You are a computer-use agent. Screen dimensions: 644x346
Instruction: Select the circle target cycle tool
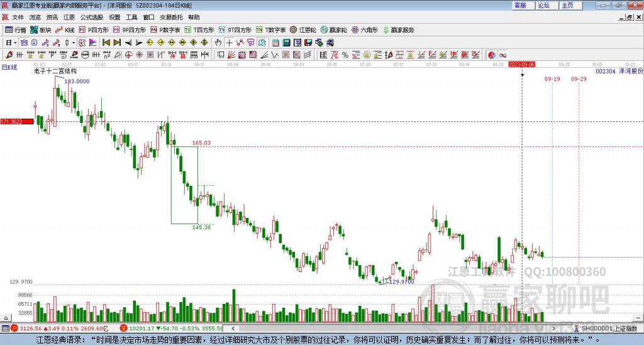(x=128, y=55)
